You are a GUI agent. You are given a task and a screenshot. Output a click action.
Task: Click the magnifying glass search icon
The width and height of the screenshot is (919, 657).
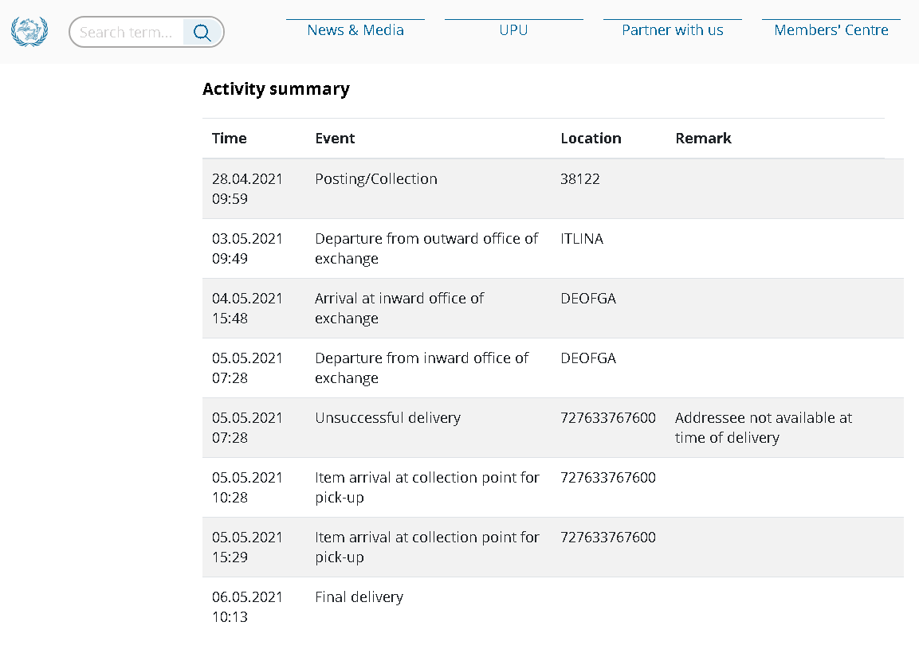point(202,33)
